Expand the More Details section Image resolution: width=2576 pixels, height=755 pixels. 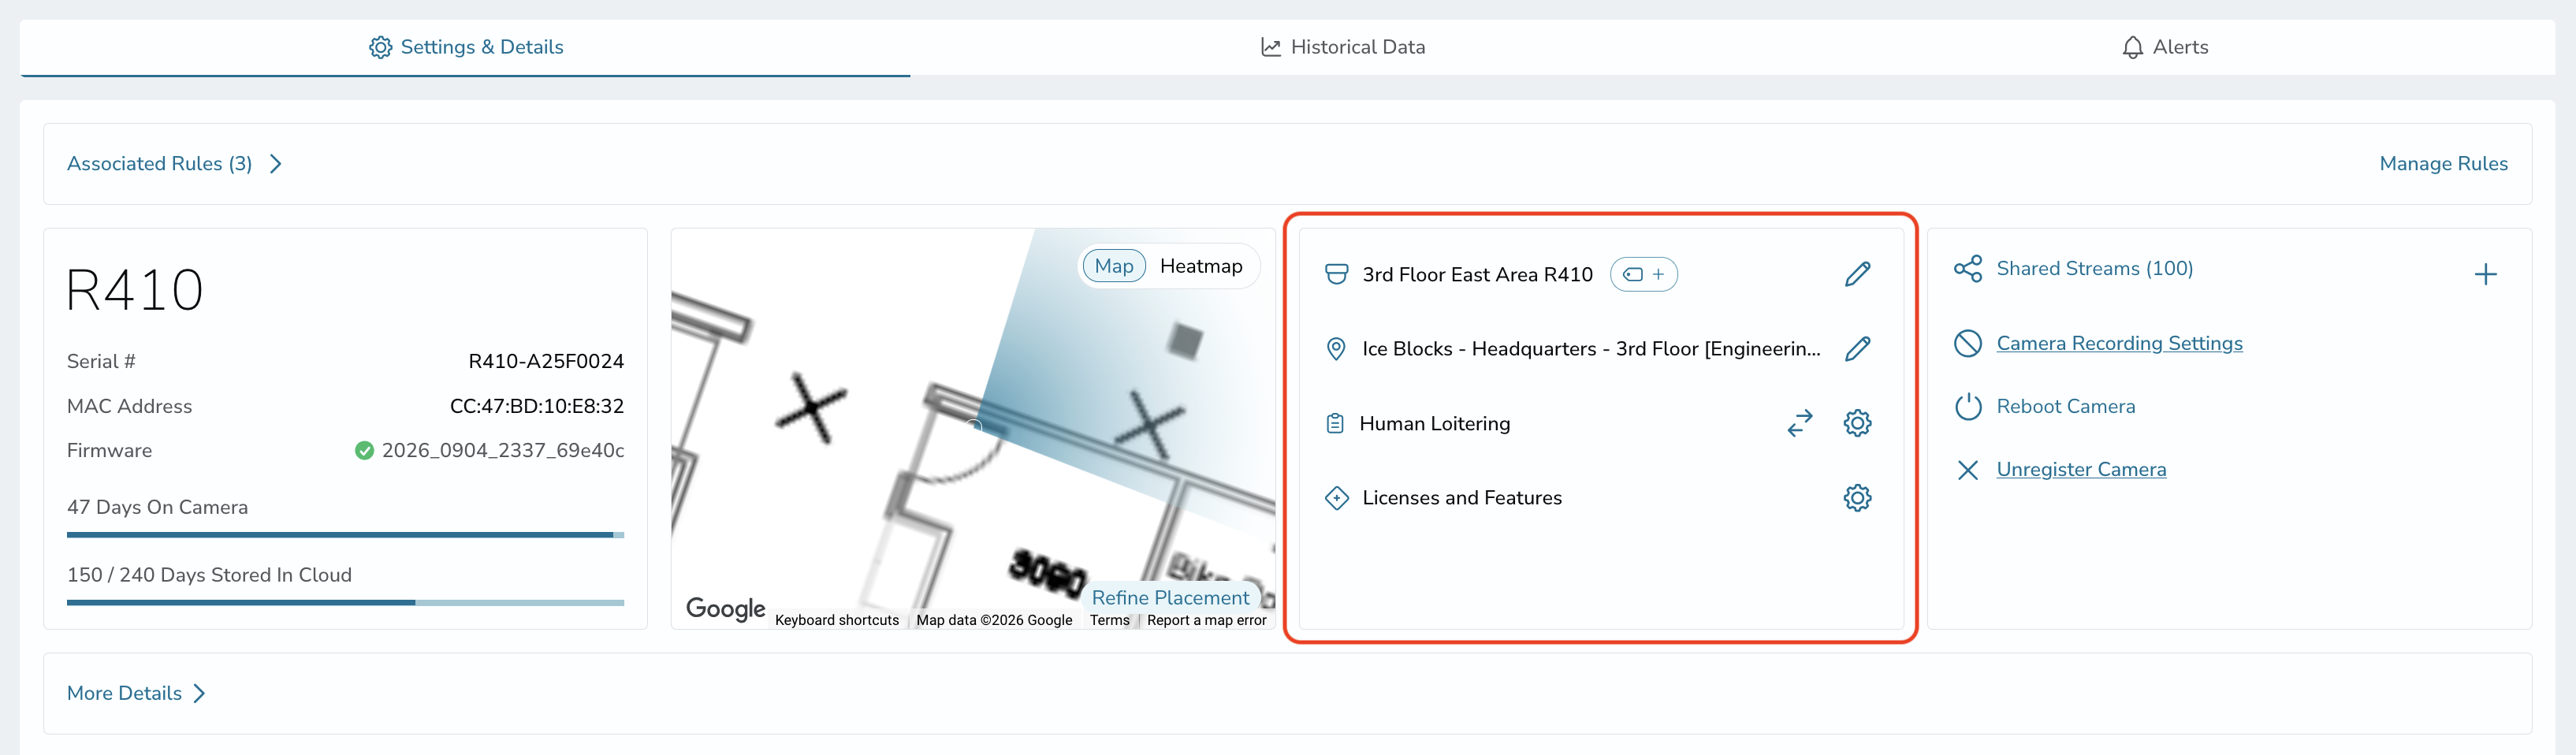tap(136, 693)
